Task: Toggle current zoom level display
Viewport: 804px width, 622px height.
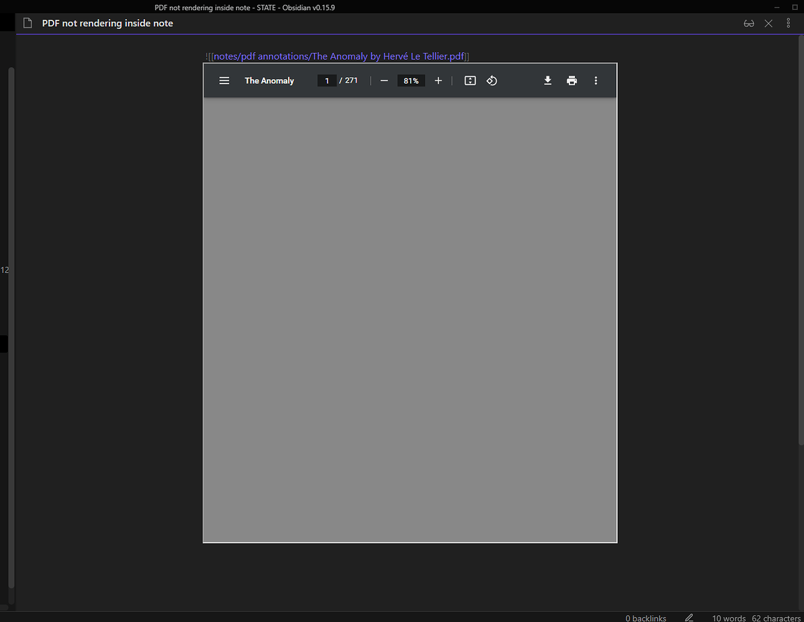Action: point(411,80)
